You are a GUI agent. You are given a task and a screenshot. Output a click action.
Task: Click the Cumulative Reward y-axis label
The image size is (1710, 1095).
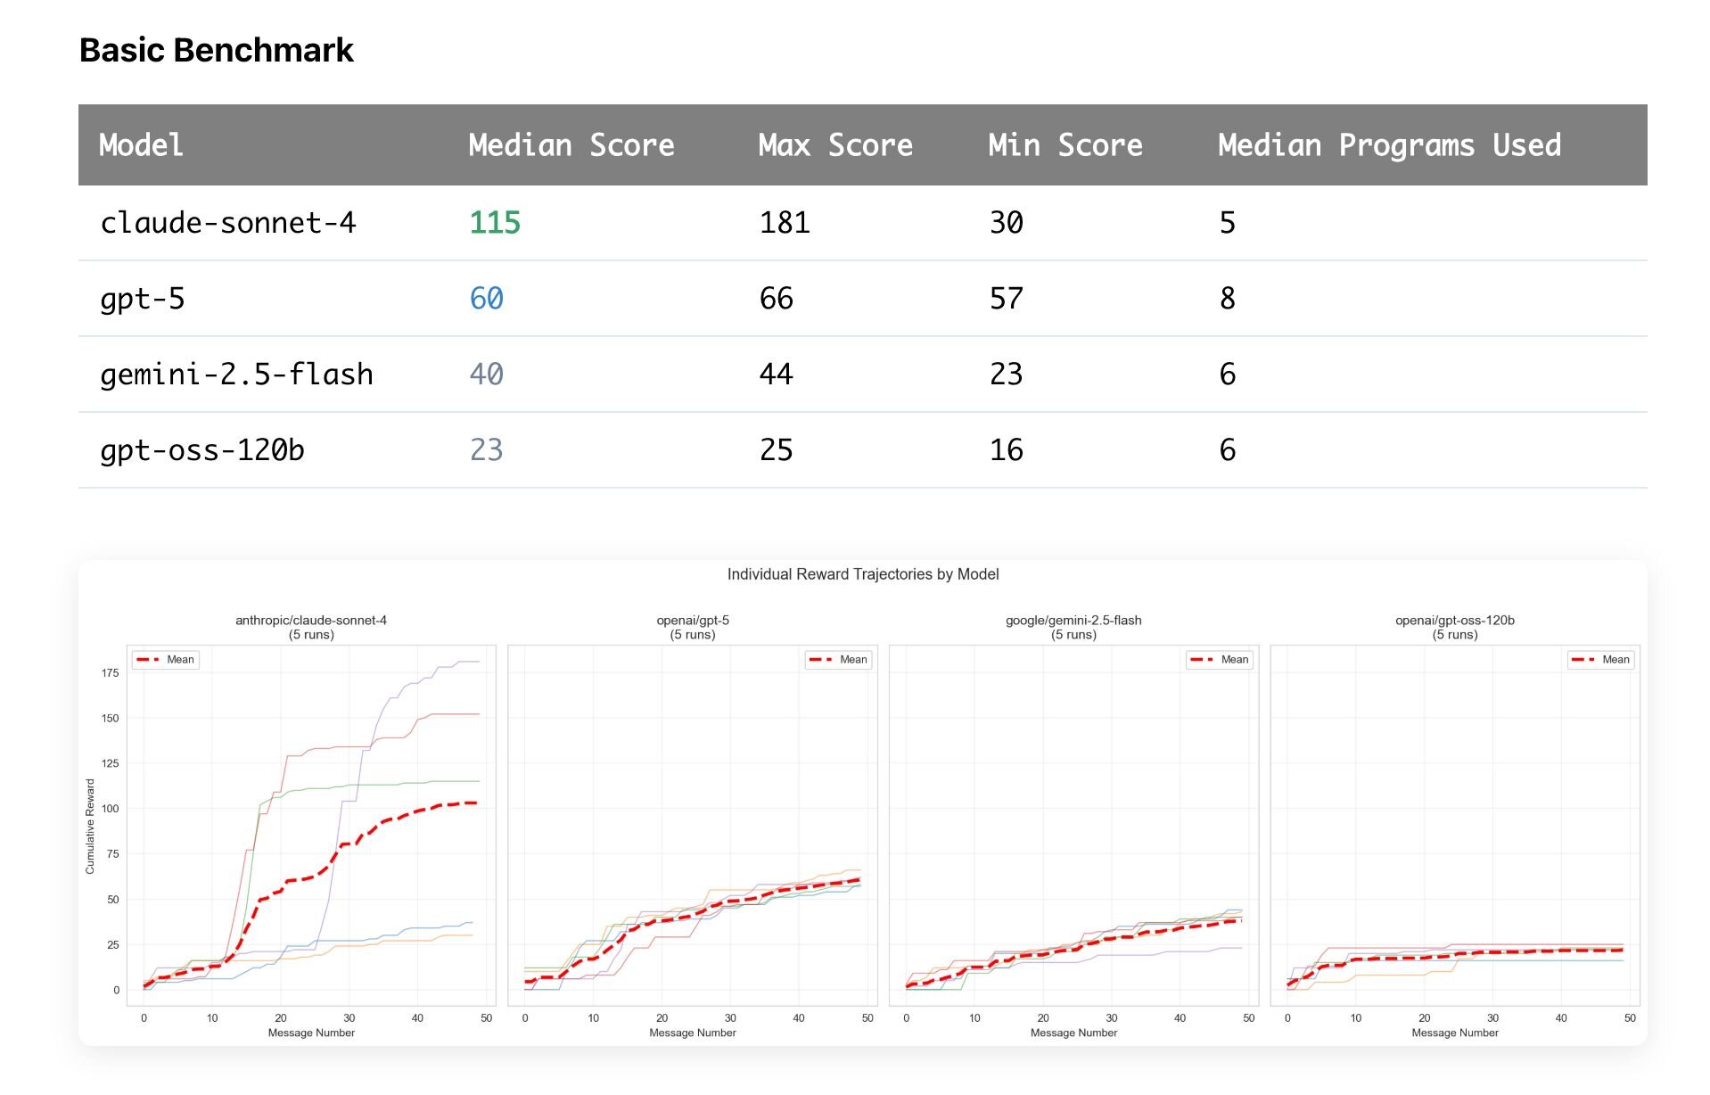(x=90, y=826)
